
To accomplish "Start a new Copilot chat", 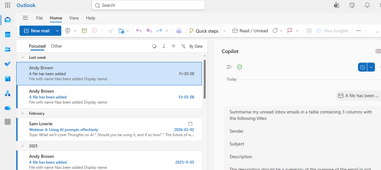I will click(x=362, y=67).
